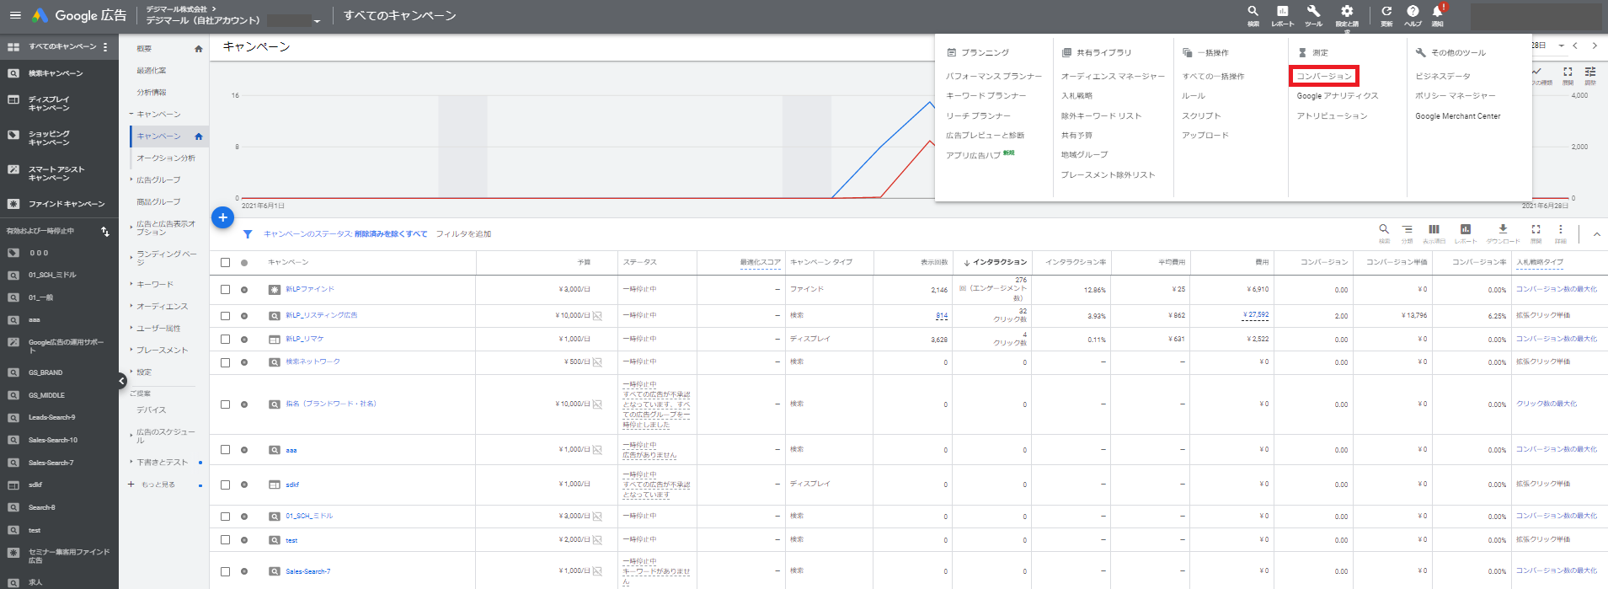Tick checkbox for 新LP_リスティング広告 row
The image size is (1608, 589).
point(225,316)
